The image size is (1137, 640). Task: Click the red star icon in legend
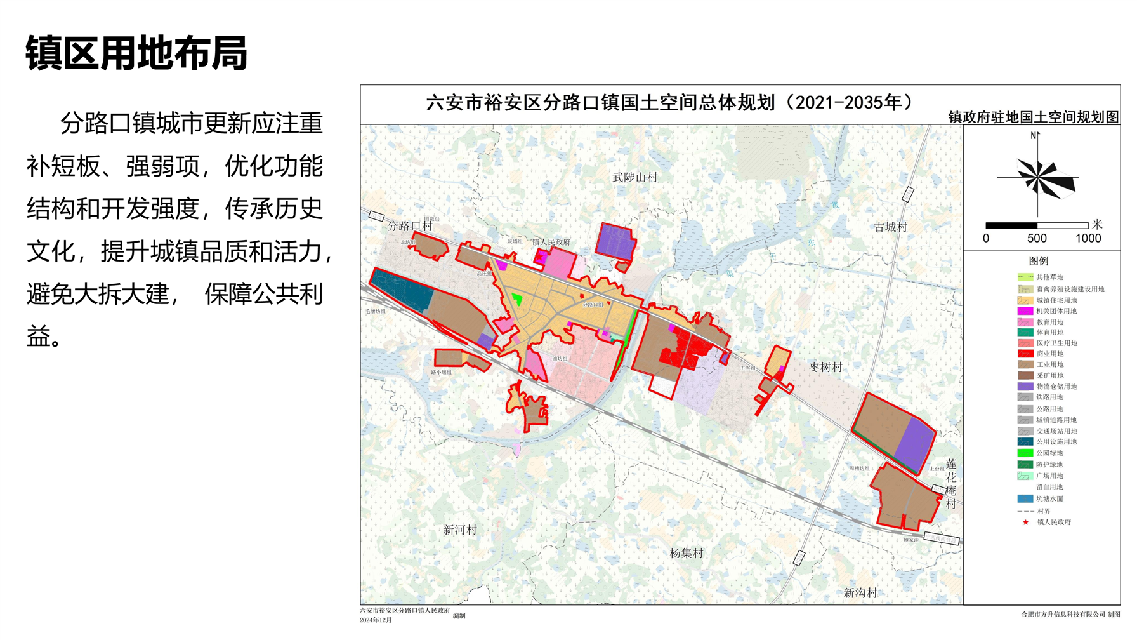pyautogui.click(x=1025, y=522)
